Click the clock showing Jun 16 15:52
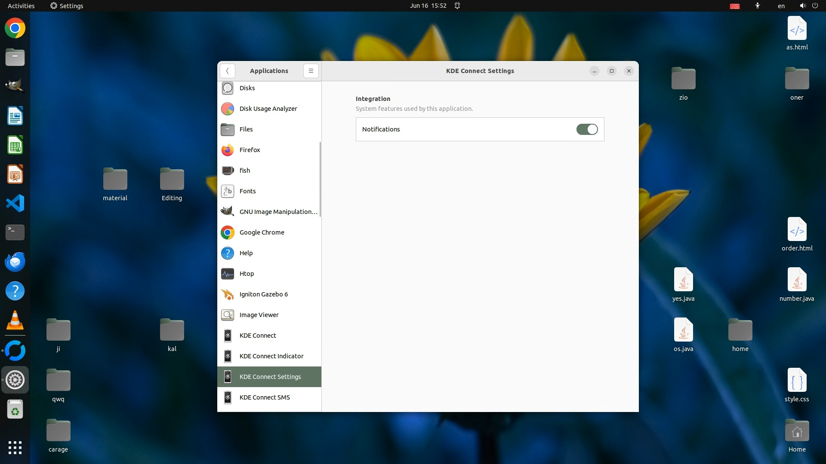826x464 pixels. coord(428,6)
